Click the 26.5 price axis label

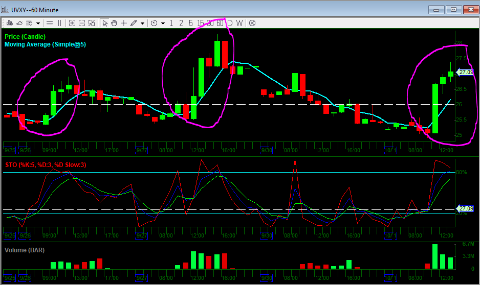point(462,89)
